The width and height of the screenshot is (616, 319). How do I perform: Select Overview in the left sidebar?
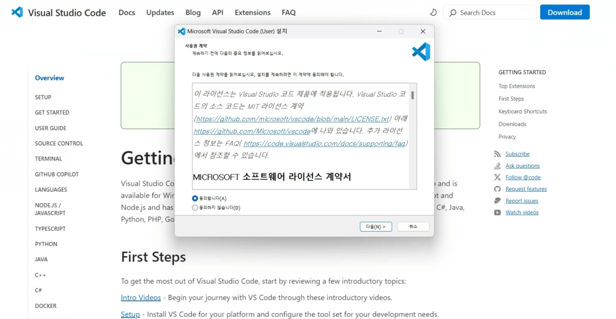(x=49, y=78)
